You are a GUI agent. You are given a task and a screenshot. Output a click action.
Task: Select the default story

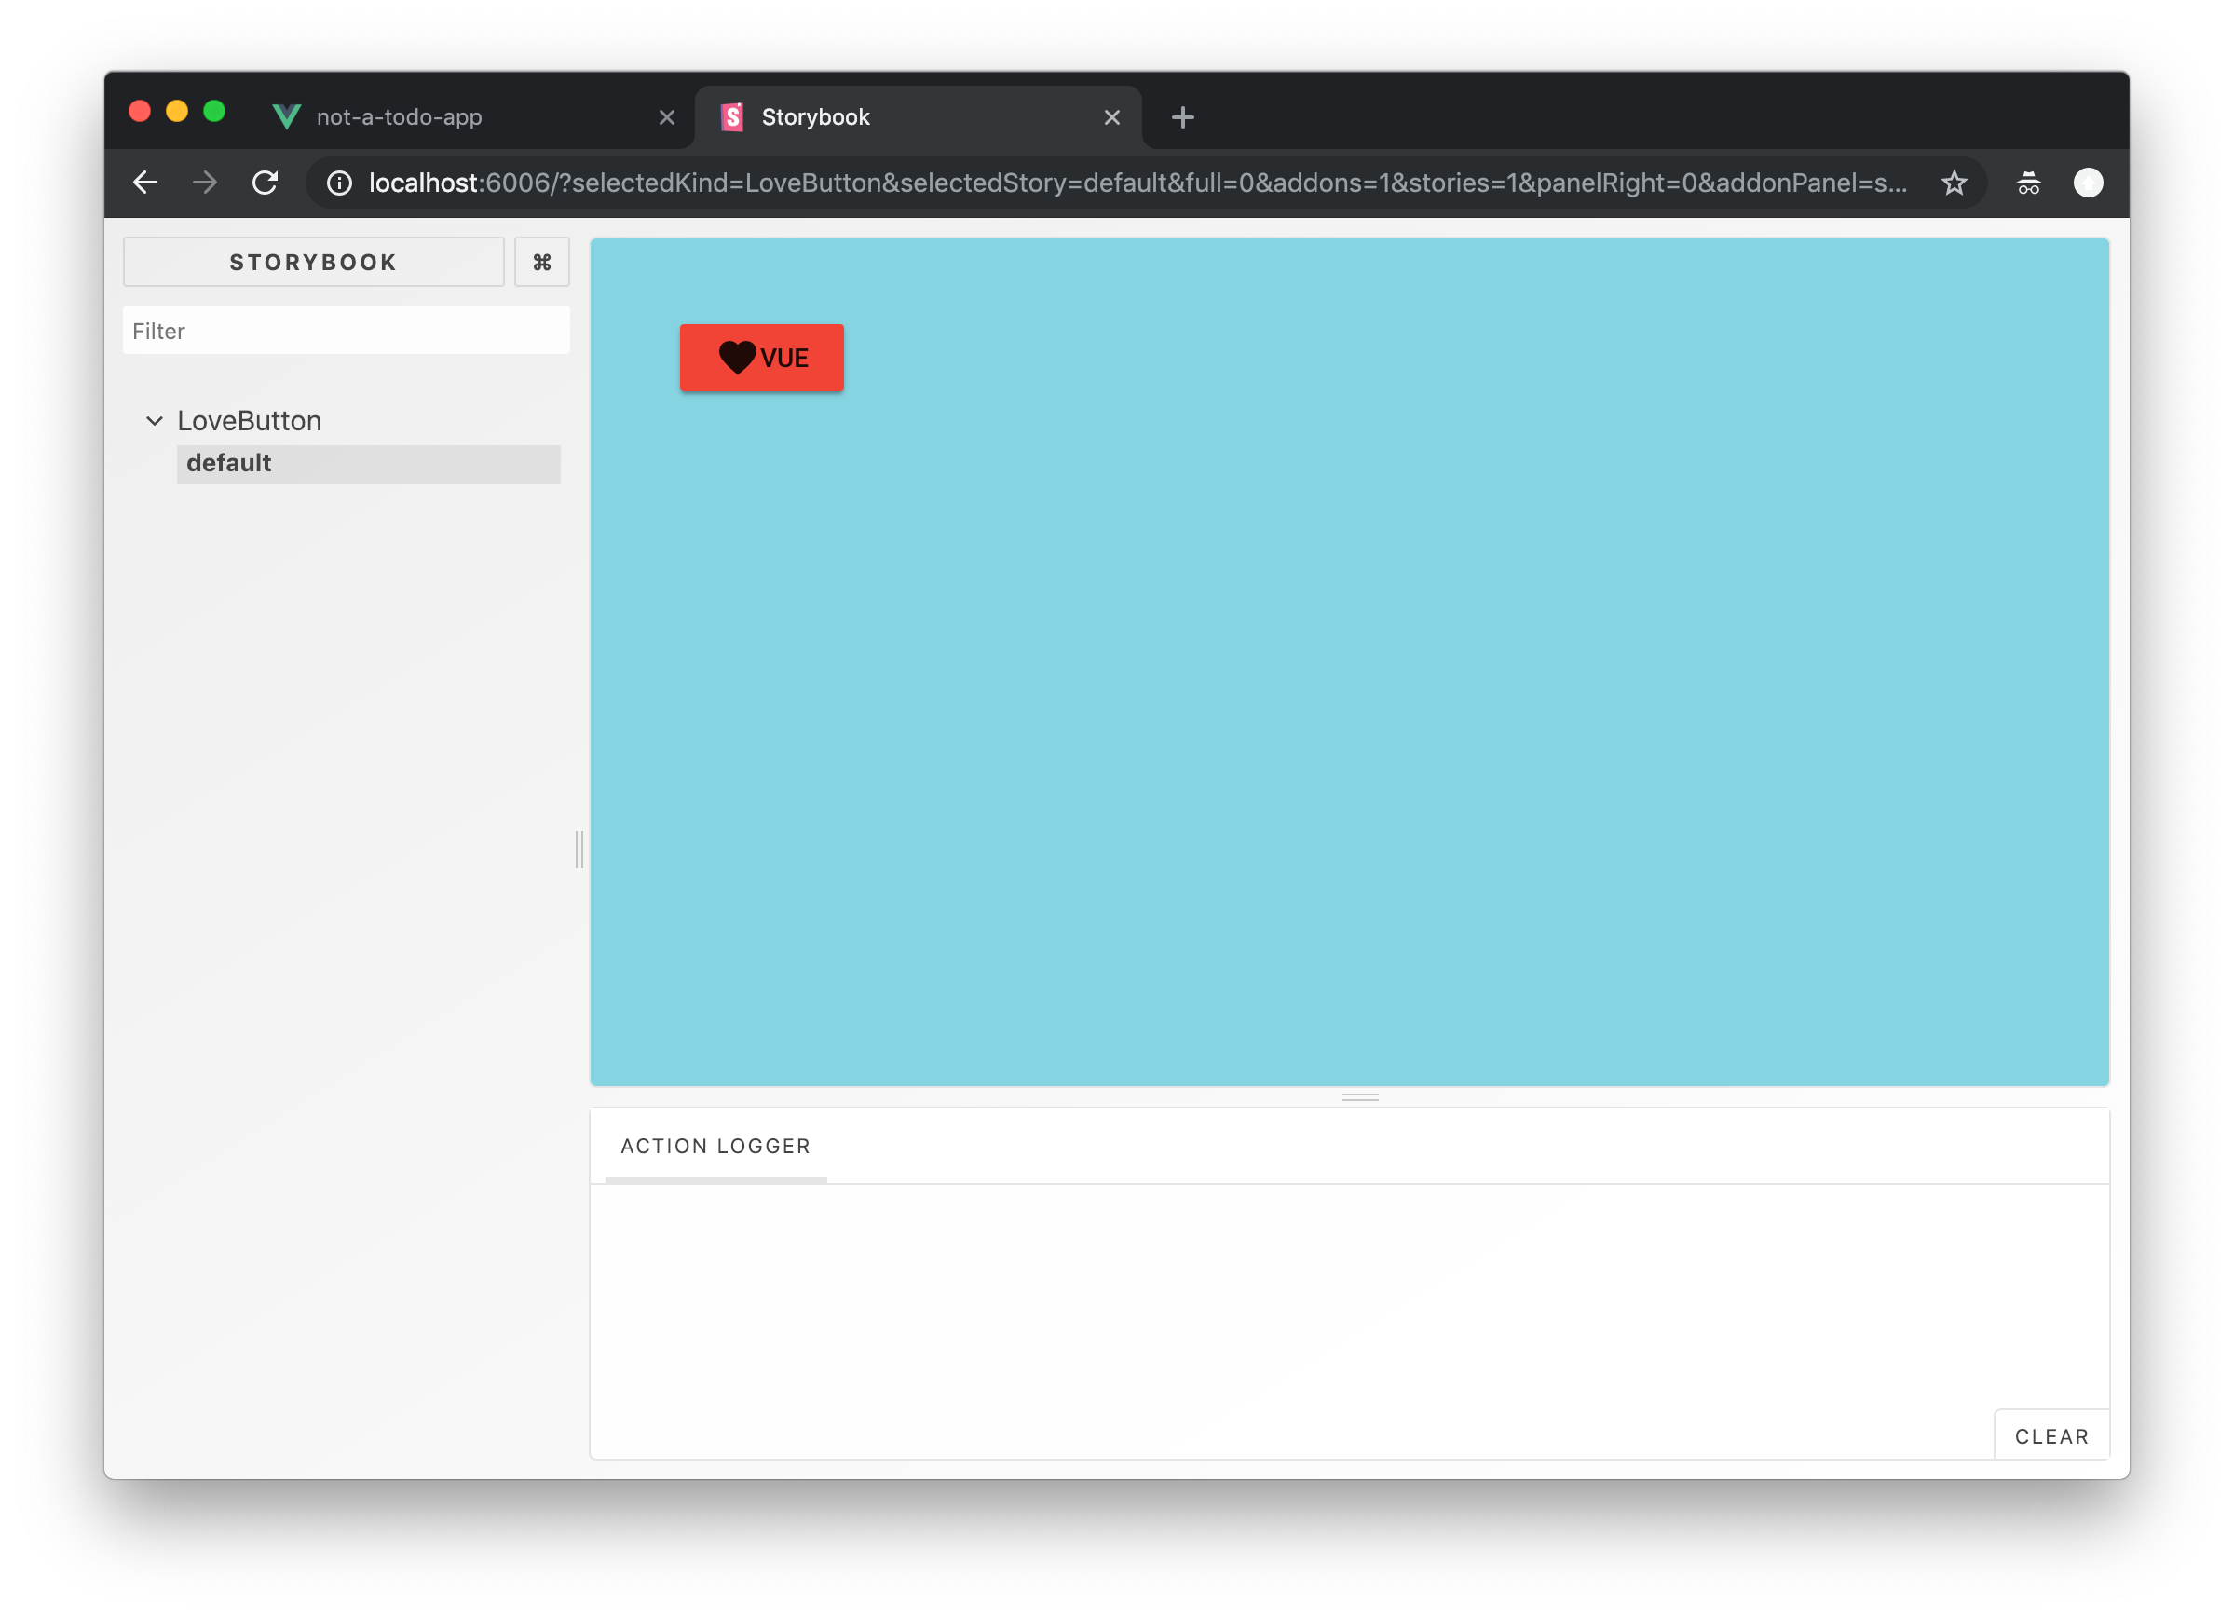coord(368,464)
